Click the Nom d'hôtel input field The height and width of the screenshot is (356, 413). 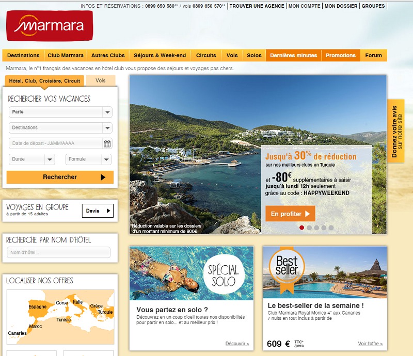point(58,252)
